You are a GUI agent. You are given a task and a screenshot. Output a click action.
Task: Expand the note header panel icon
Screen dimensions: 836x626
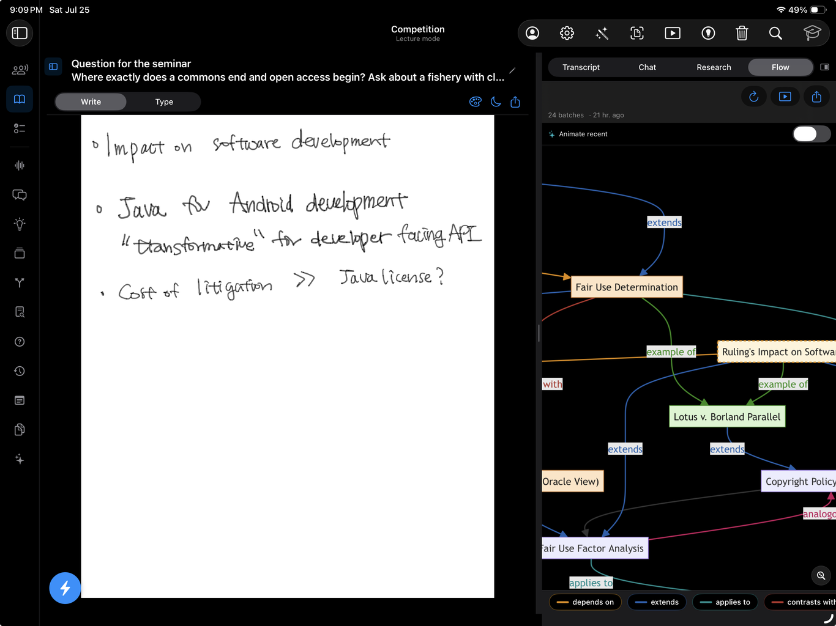pos(53,67)
